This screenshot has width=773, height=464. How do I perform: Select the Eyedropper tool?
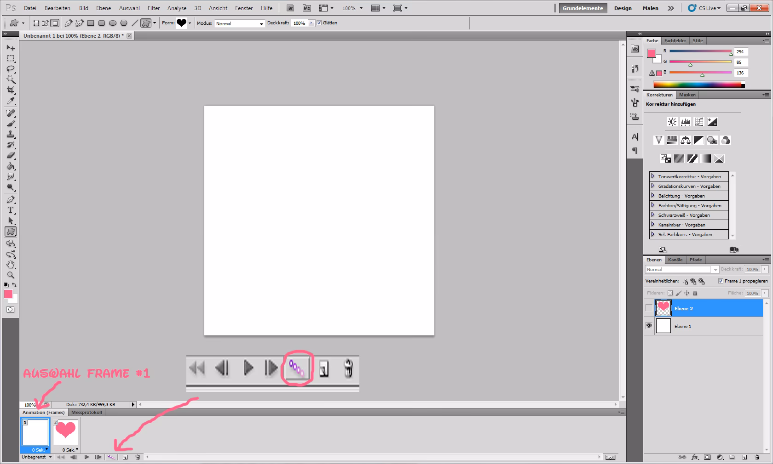pyautogui.click(x=10, y=99)
